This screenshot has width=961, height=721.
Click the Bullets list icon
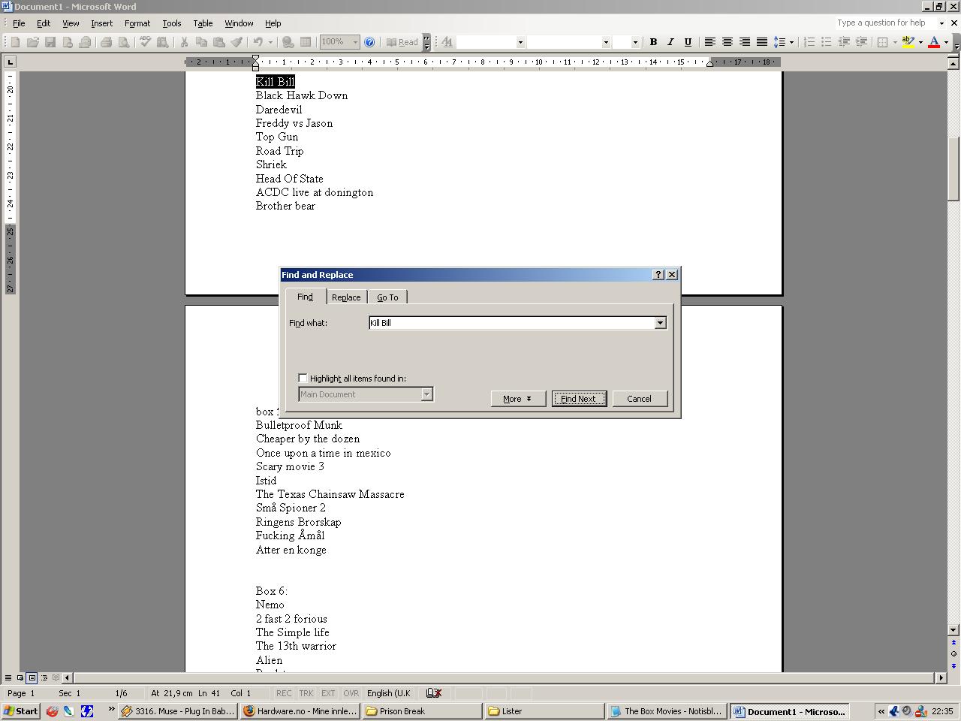[x=826, y=42]
